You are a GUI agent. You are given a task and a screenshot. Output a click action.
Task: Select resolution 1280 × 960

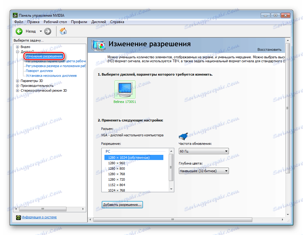click(x=117, y=163)
